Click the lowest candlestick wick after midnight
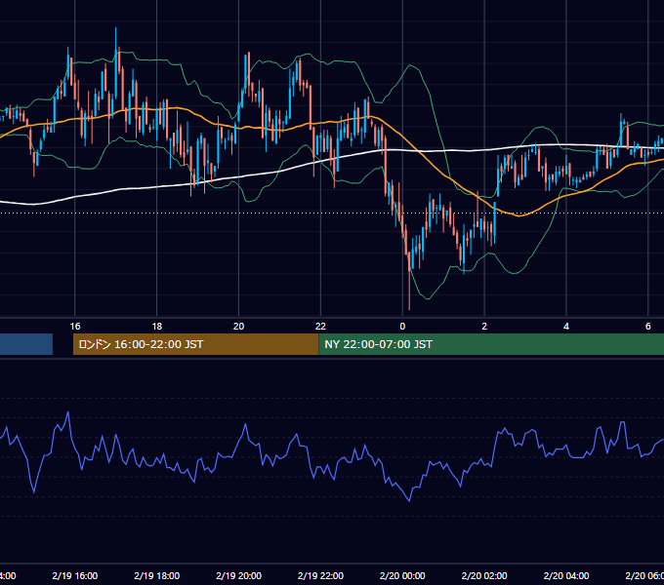The height and width of the screenshot is (585, 664). [x=409, y=292]
